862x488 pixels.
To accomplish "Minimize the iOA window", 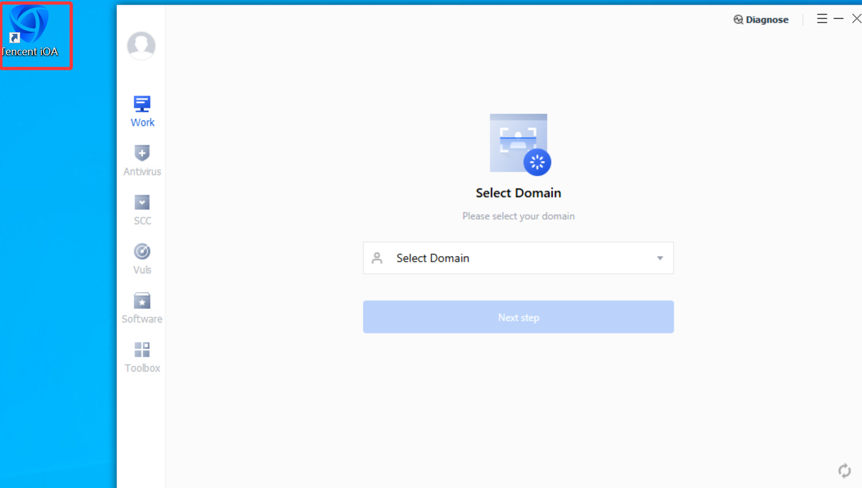I will coord(839,19).
